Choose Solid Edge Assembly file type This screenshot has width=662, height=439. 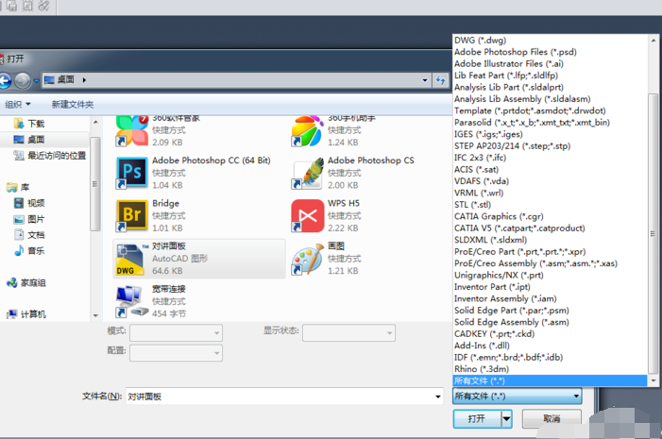551,322
